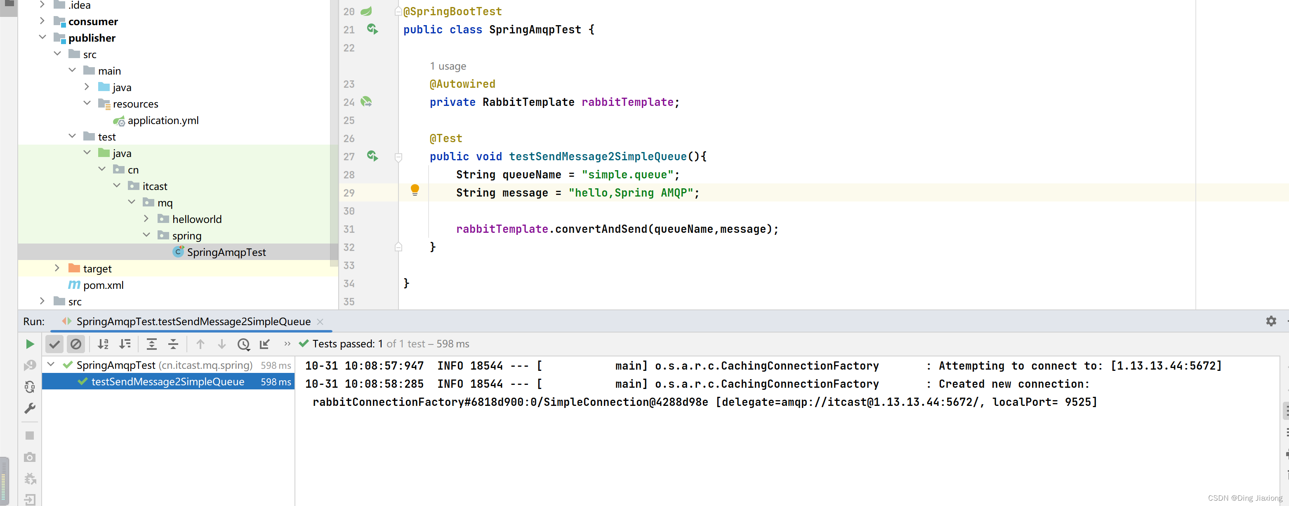Expand the target folder

tap(57, 268)
